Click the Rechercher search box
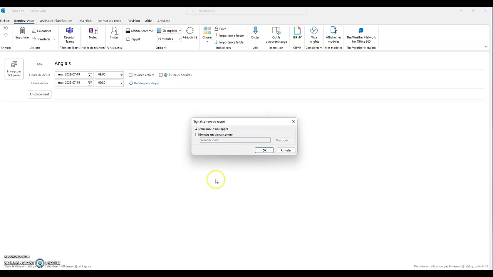Viewport: 493px width, 277px height. pyautogui.click(x=246, y=11)
